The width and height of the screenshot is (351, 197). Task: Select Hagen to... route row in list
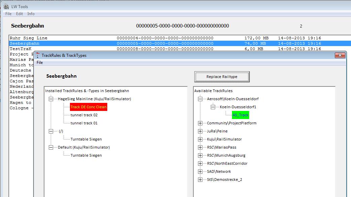click(x=21, y=103)
